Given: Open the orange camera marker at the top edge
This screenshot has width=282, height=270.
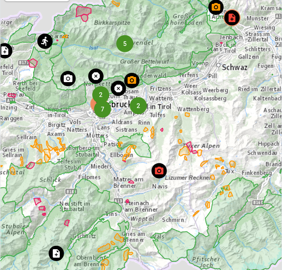Looking at the screenshot, I should pos(216,7).
